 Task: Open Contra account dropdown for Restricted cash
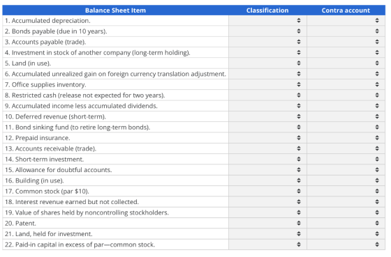pyautogui.click(x=346, y=95)
